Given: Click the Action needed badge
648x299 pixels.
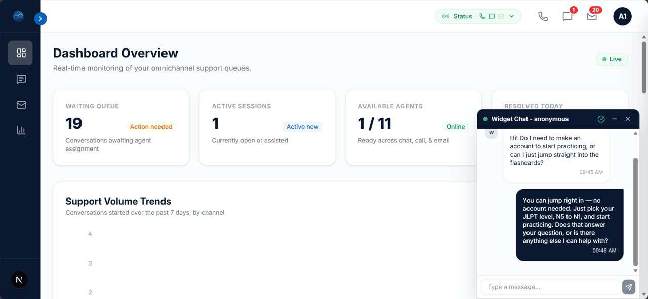Looking at the screenshot, I should point(151,127).
